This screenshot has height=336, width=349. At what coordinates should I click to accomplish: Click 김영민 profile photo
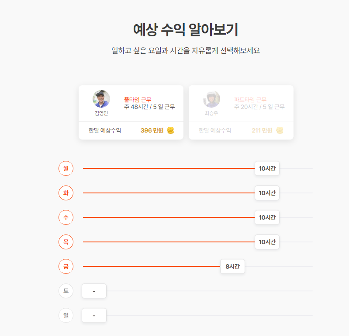tap(101, 99)
